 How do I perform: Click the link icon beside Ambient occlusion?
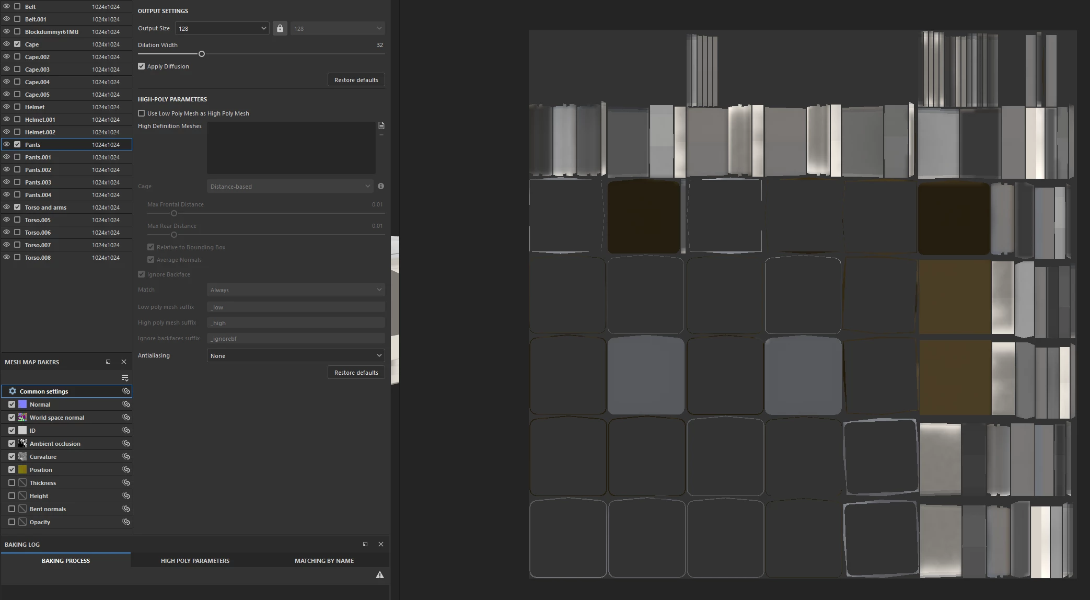click(126, 443)
